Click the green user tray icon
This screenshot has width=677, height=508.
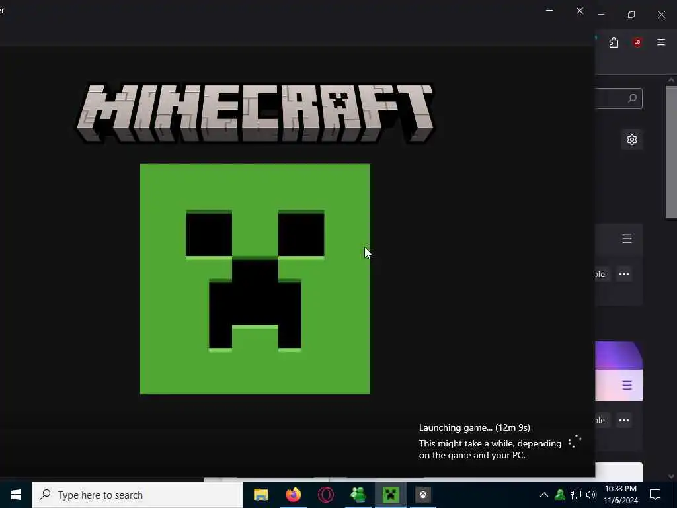click(x=560, y=495)
